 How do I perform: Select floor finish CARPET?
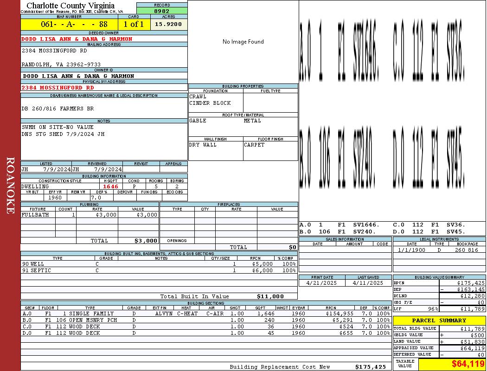[254, 145]
